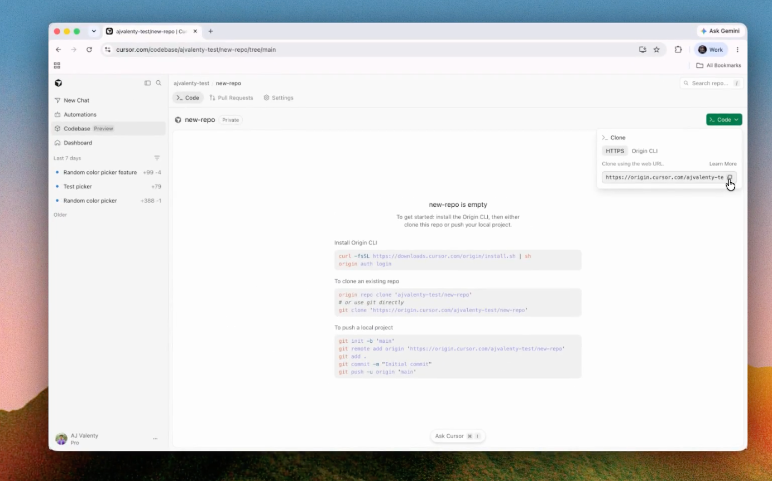Screen dimensions: 772x481
Task: Click the Last 7 days heading
Action: coord(67,158)
